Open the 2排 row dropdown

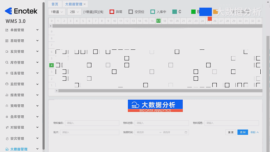pos(74,12)
